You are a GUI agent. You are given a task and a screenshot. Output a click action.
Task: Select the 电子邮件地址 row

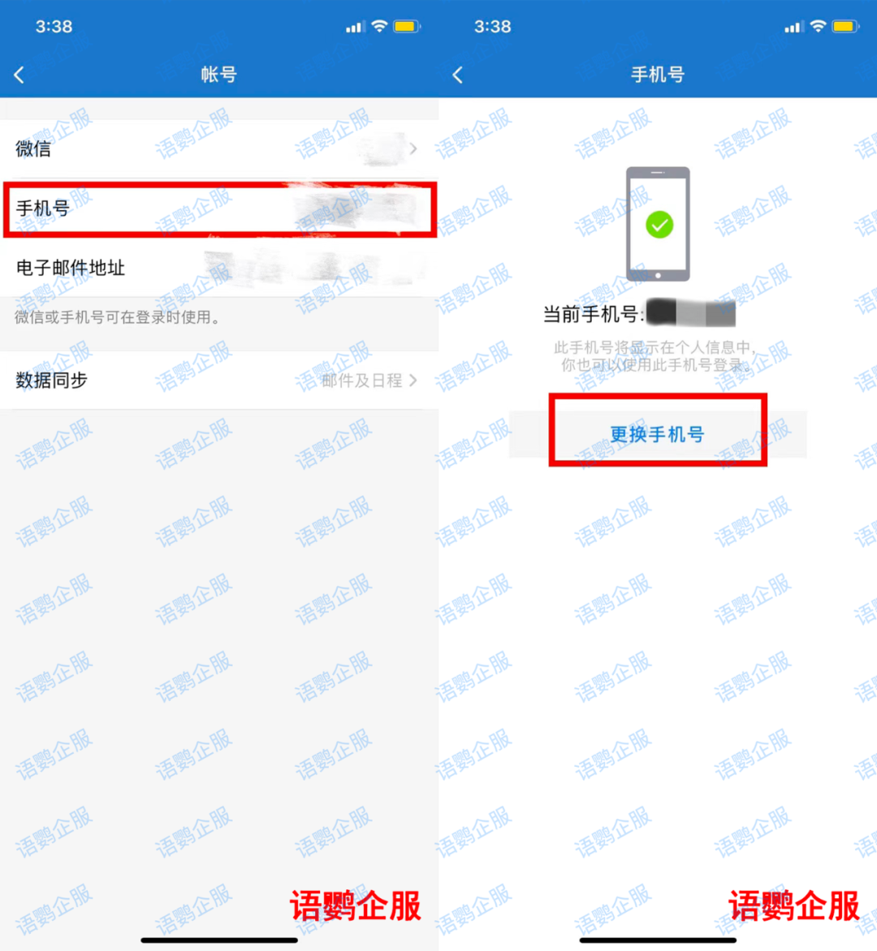tap(219, 268)
